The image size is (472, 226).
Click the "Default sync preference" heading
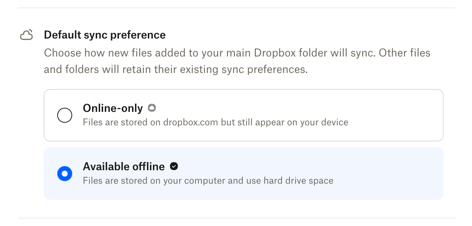coord(105,35)
